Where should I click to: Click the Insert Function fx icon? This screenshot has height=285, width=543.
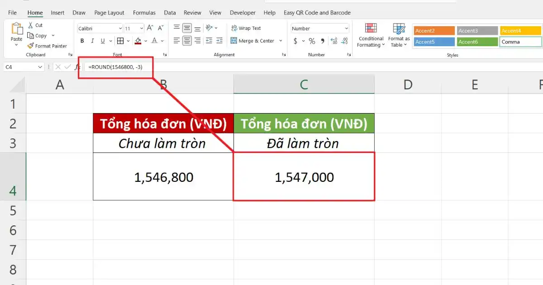tap(77, 67)
